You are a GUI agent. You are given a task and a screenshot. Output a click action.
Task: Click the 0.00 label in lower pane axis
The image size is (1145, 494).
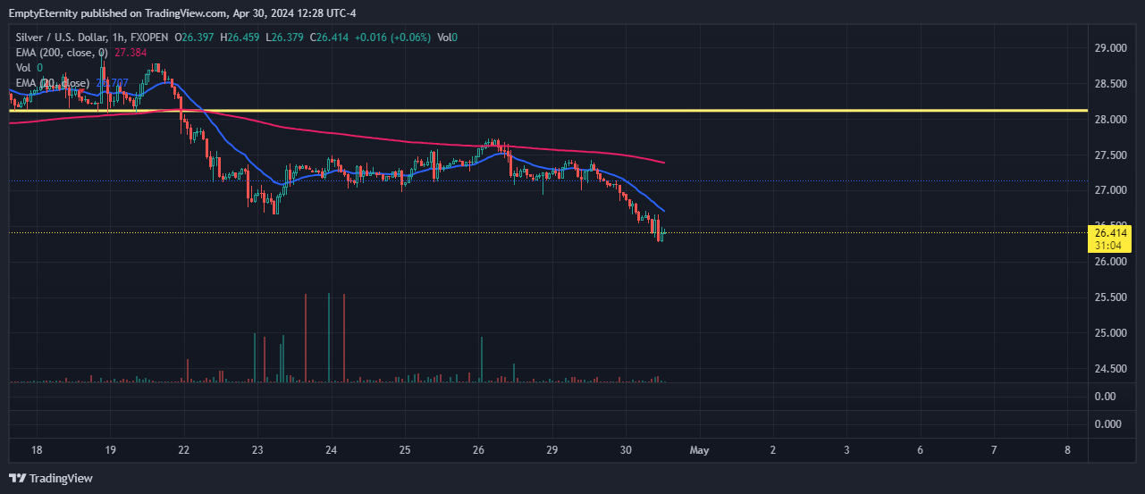tap(1105, 396)
